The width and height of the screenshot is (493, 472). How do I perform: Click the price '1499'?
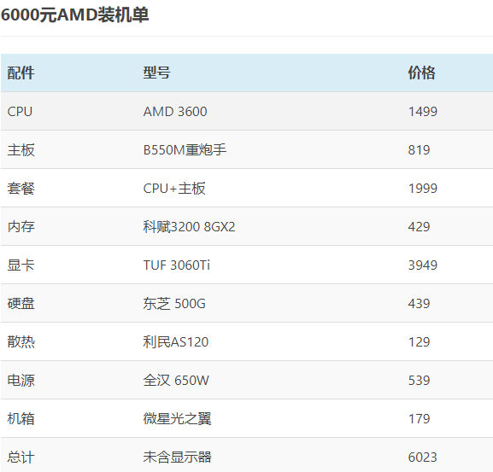(x=423, y=112)
